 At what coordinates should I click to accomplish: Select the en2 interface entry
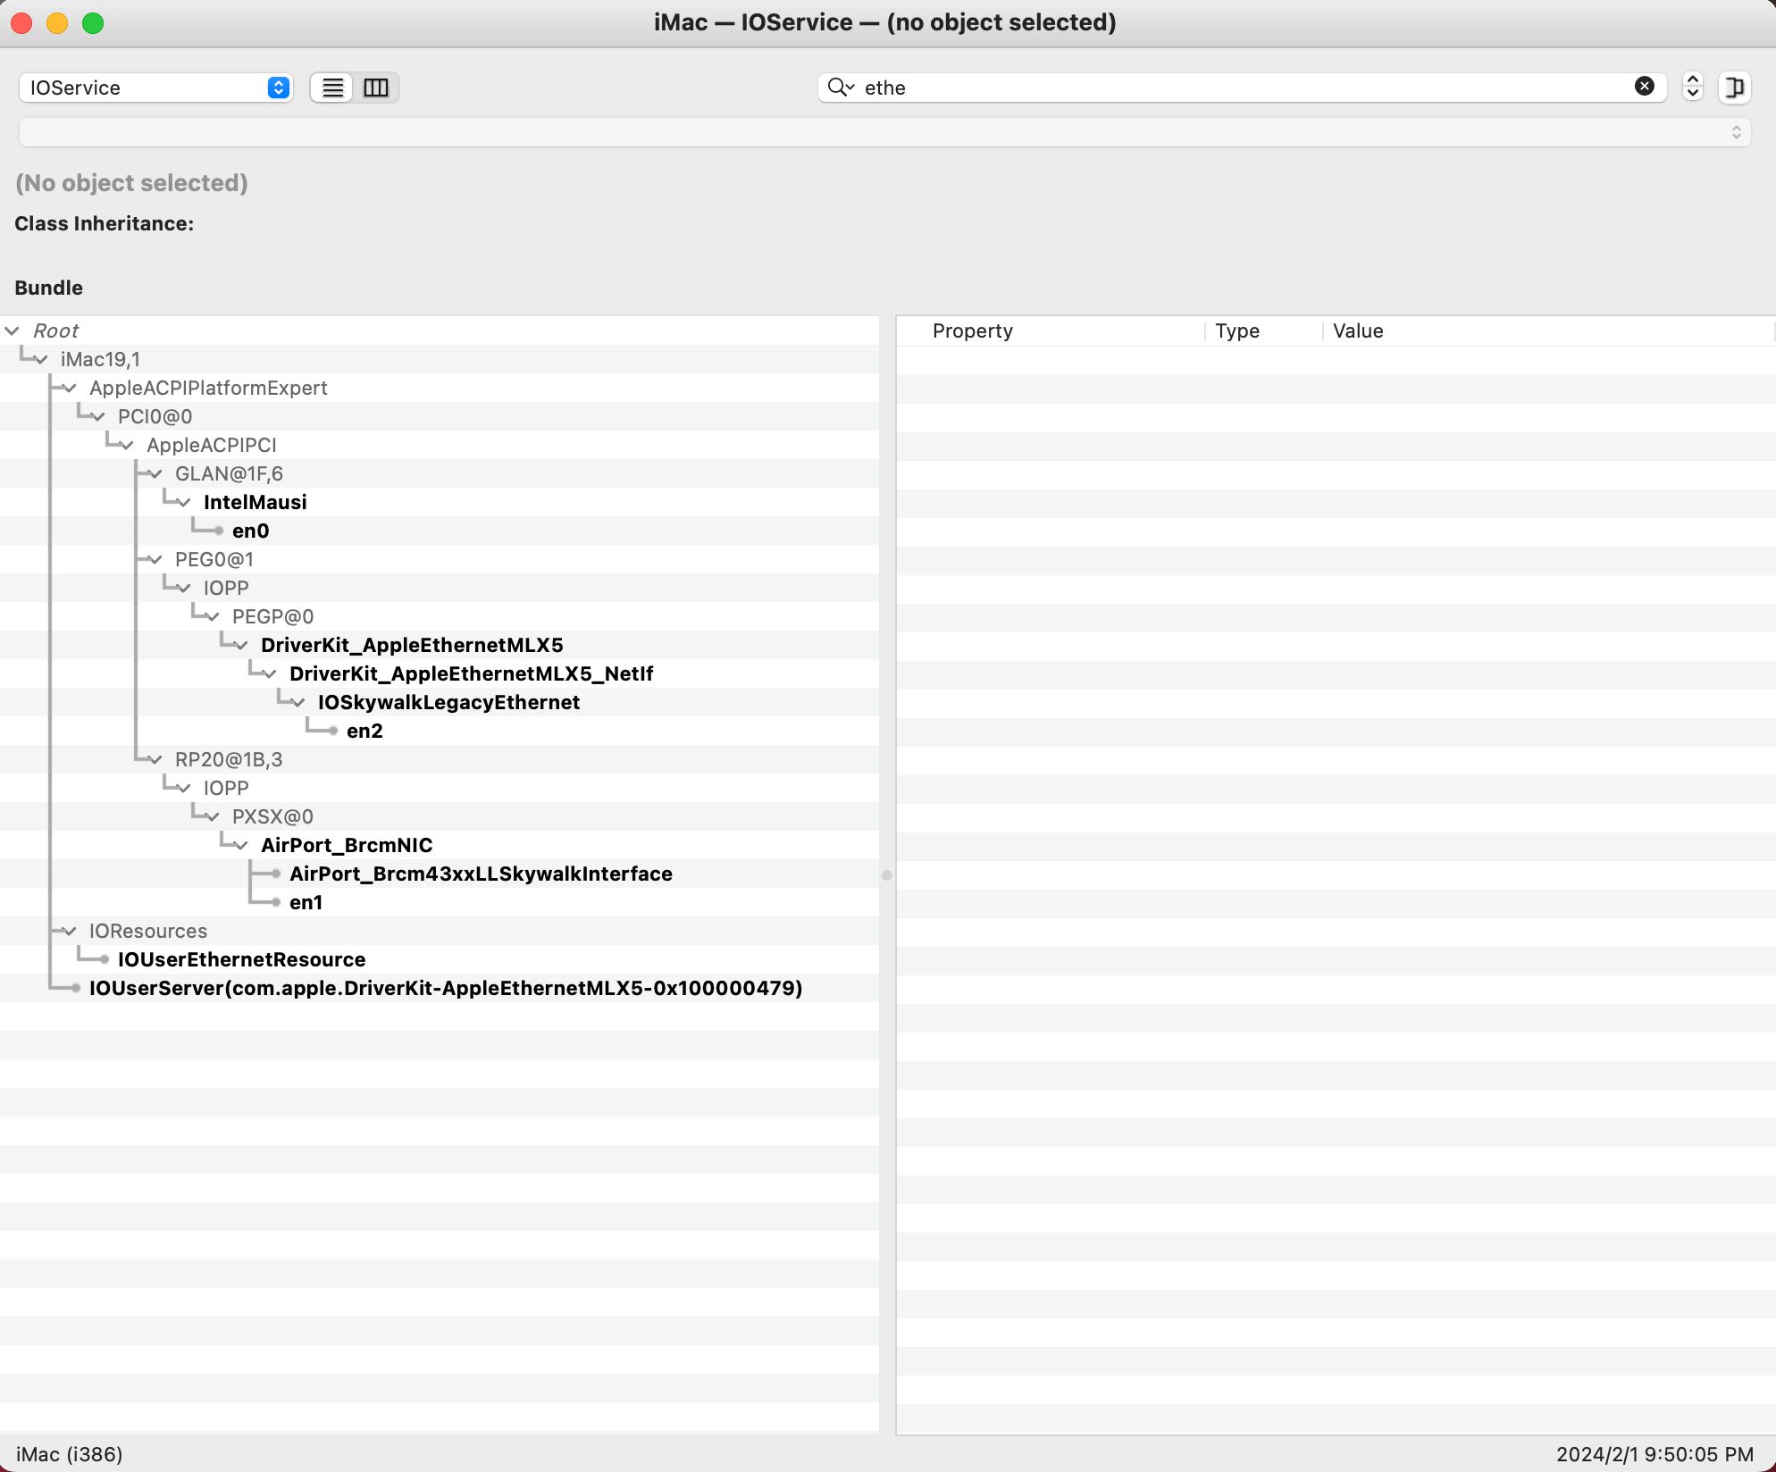click(x=364, y=731)
